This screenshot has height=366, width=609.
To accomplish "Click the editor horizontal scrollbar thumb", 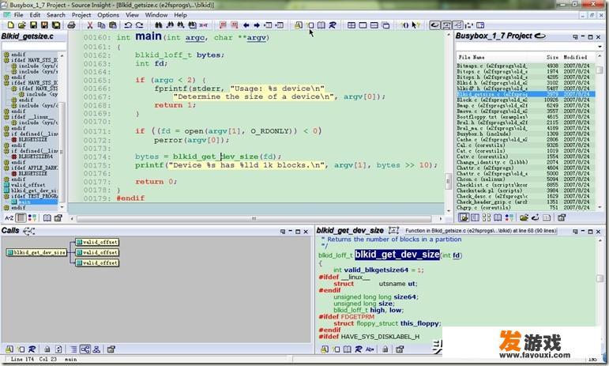I will pos(254,218).
